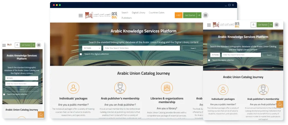Click arrow on Get Started in mobile view
The image size is (288, 125).
click(33, 45)
